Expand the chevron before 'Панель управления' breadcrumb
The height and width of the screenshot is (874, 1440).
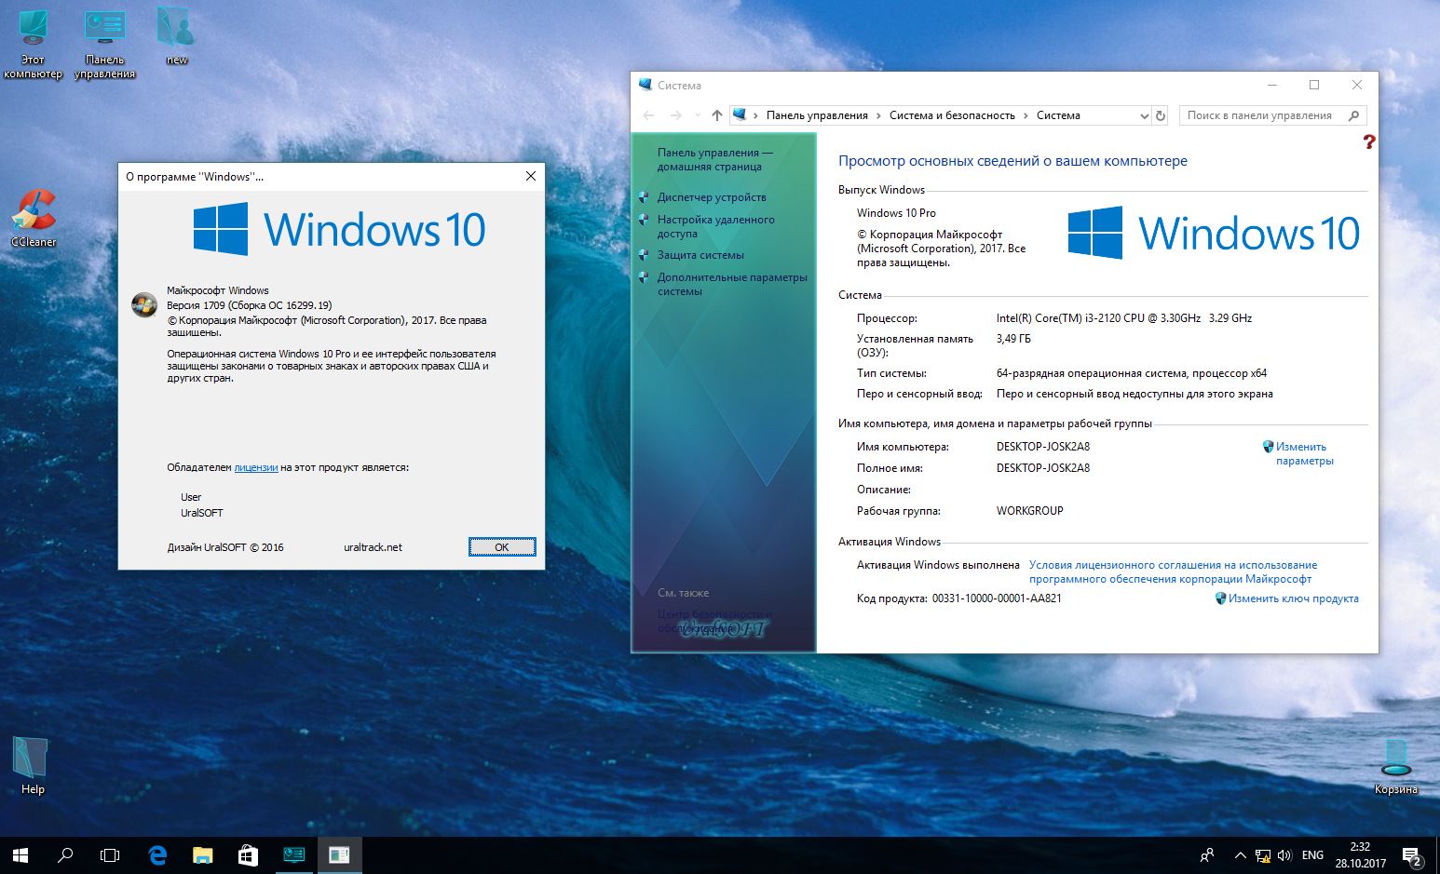[755, 115]
